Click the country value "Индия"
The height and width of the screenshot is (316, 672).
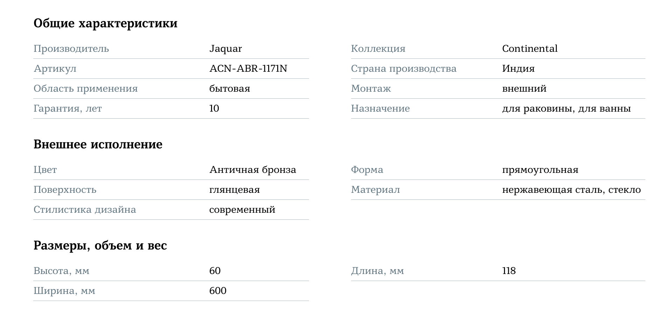coord(518,69)
